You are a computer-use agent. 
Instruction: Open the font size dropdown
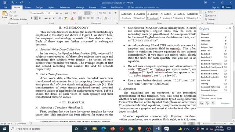tap(53, 13)
